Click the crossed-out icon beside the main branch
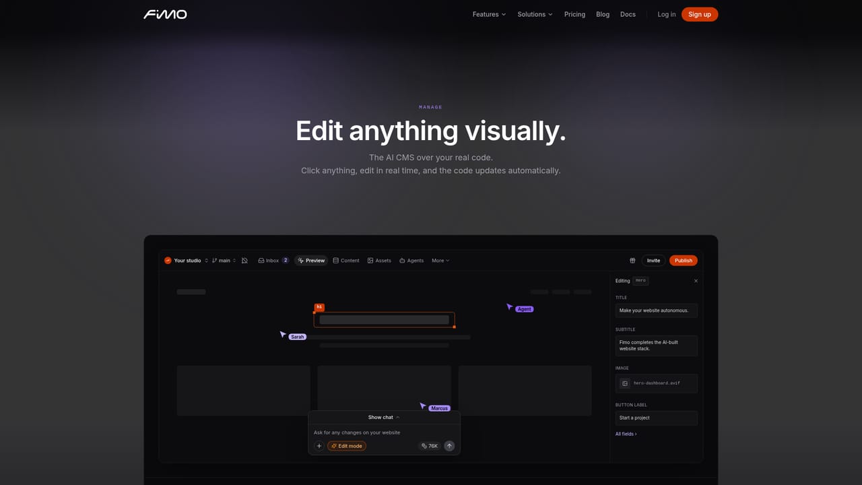Screen dimensions: 862x485 point(244,261)
